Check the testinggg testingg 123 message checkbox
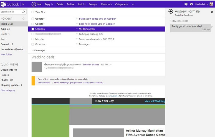215x138 pixels. pos(33,34)
